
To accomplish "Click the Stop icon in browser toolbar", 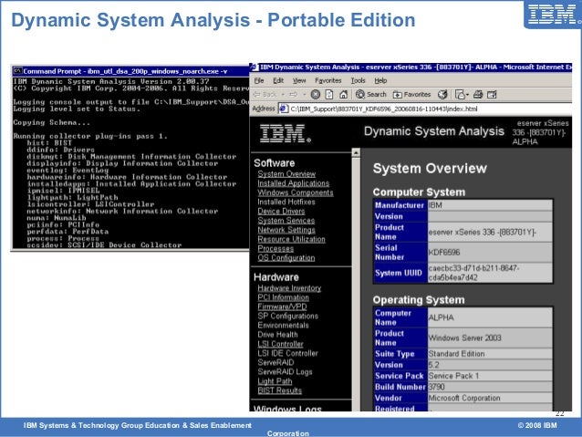I will pos(316,95).
